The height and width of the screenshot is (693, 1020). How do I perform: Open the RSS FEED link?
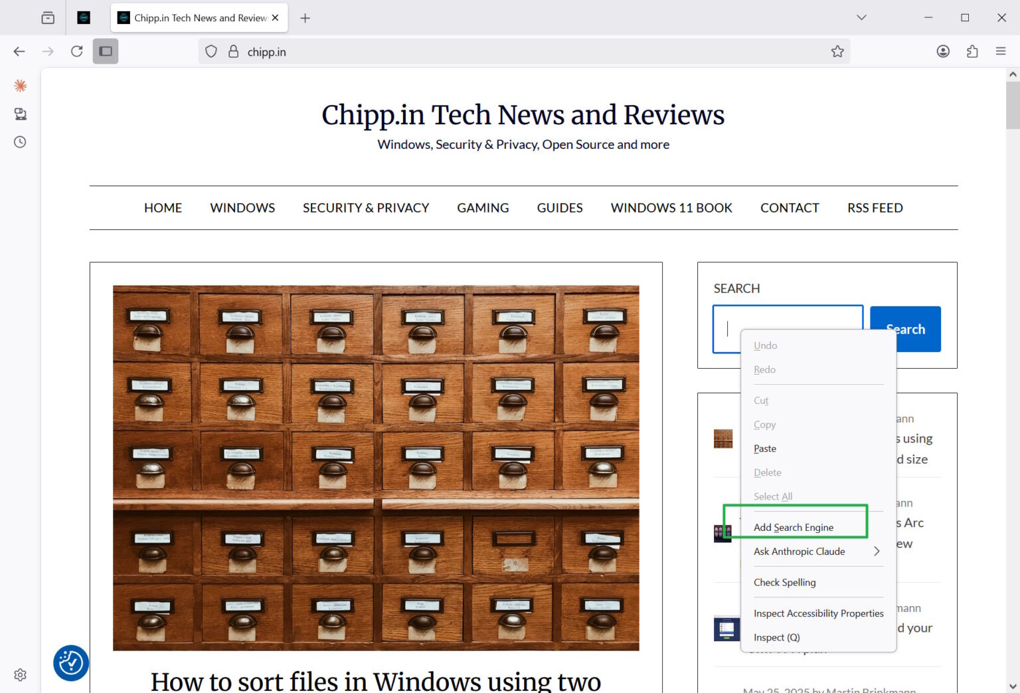875,208
